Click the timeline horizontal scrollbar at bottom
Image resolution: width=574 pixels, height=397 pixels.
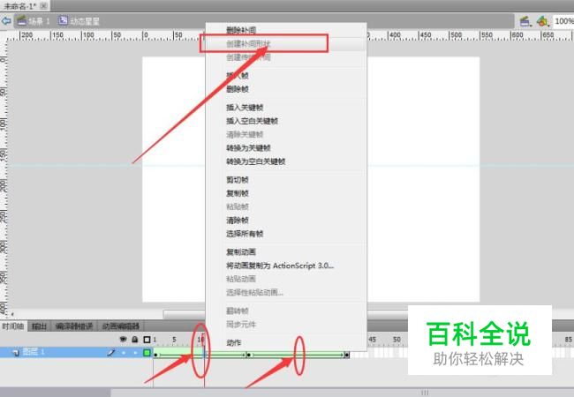tap(343, 393)
